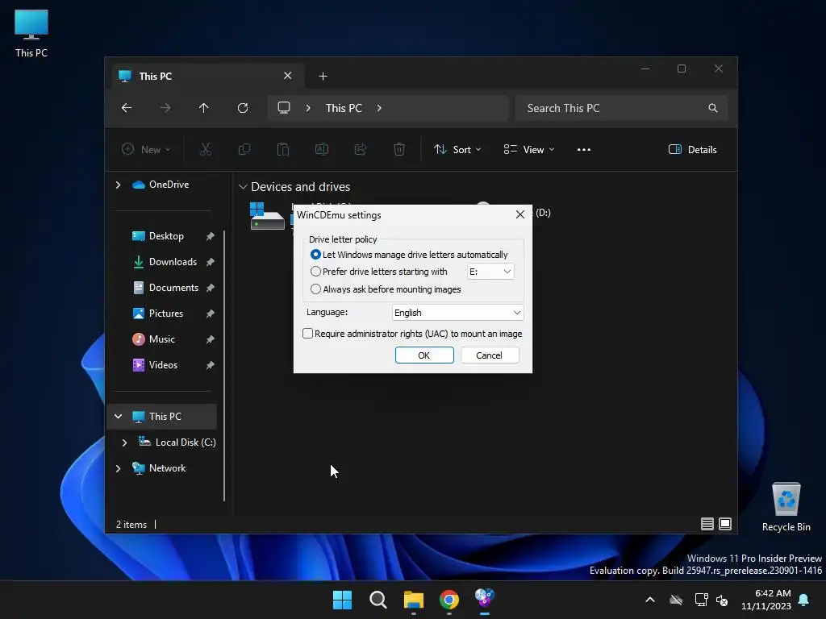Screen dimensions: 826x619
Task: Collapse the This PC tree node
Action: point(118,417)
